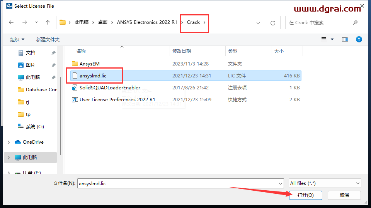This screenshot has height=208, width=371.
Task: Click the 取消 button
Action: tap(344, 195)
